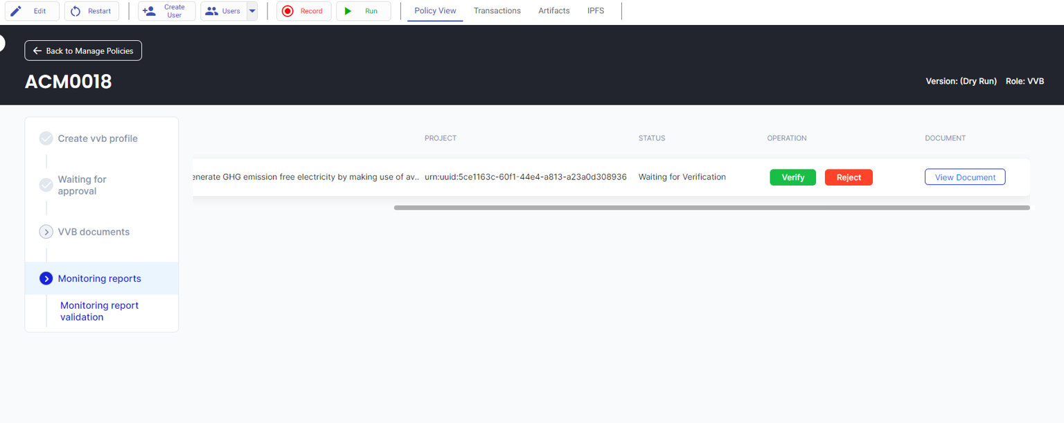Open the Artifacts tab

[x=553, y=11]
